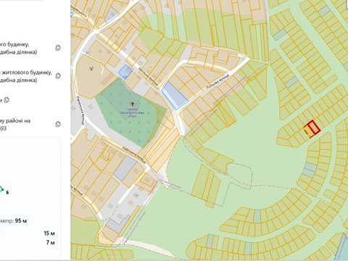Copy the text ending 'будинку.' in first row
This screenshot has width=348, height=261.
click(x=58, y=48)
